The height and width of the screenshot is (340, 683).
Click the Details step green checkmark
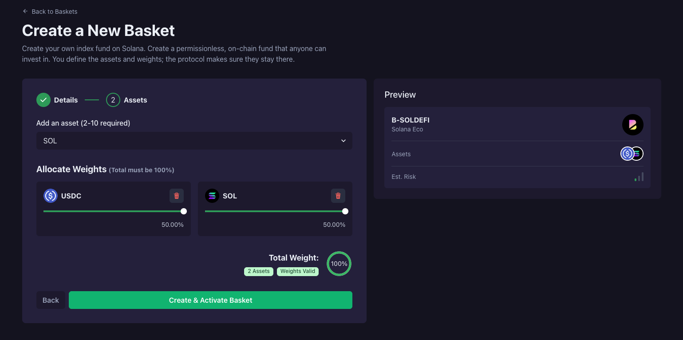point(43,100)
